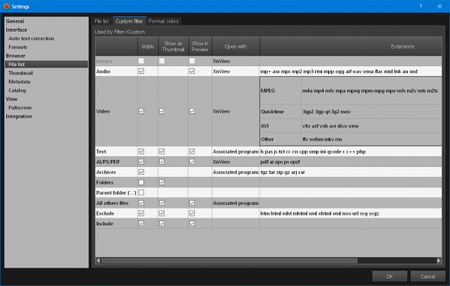
Task: Click the right scroll arrow of horizontal scrollbar
Action: pyautogui.click(x=439, y=261)
